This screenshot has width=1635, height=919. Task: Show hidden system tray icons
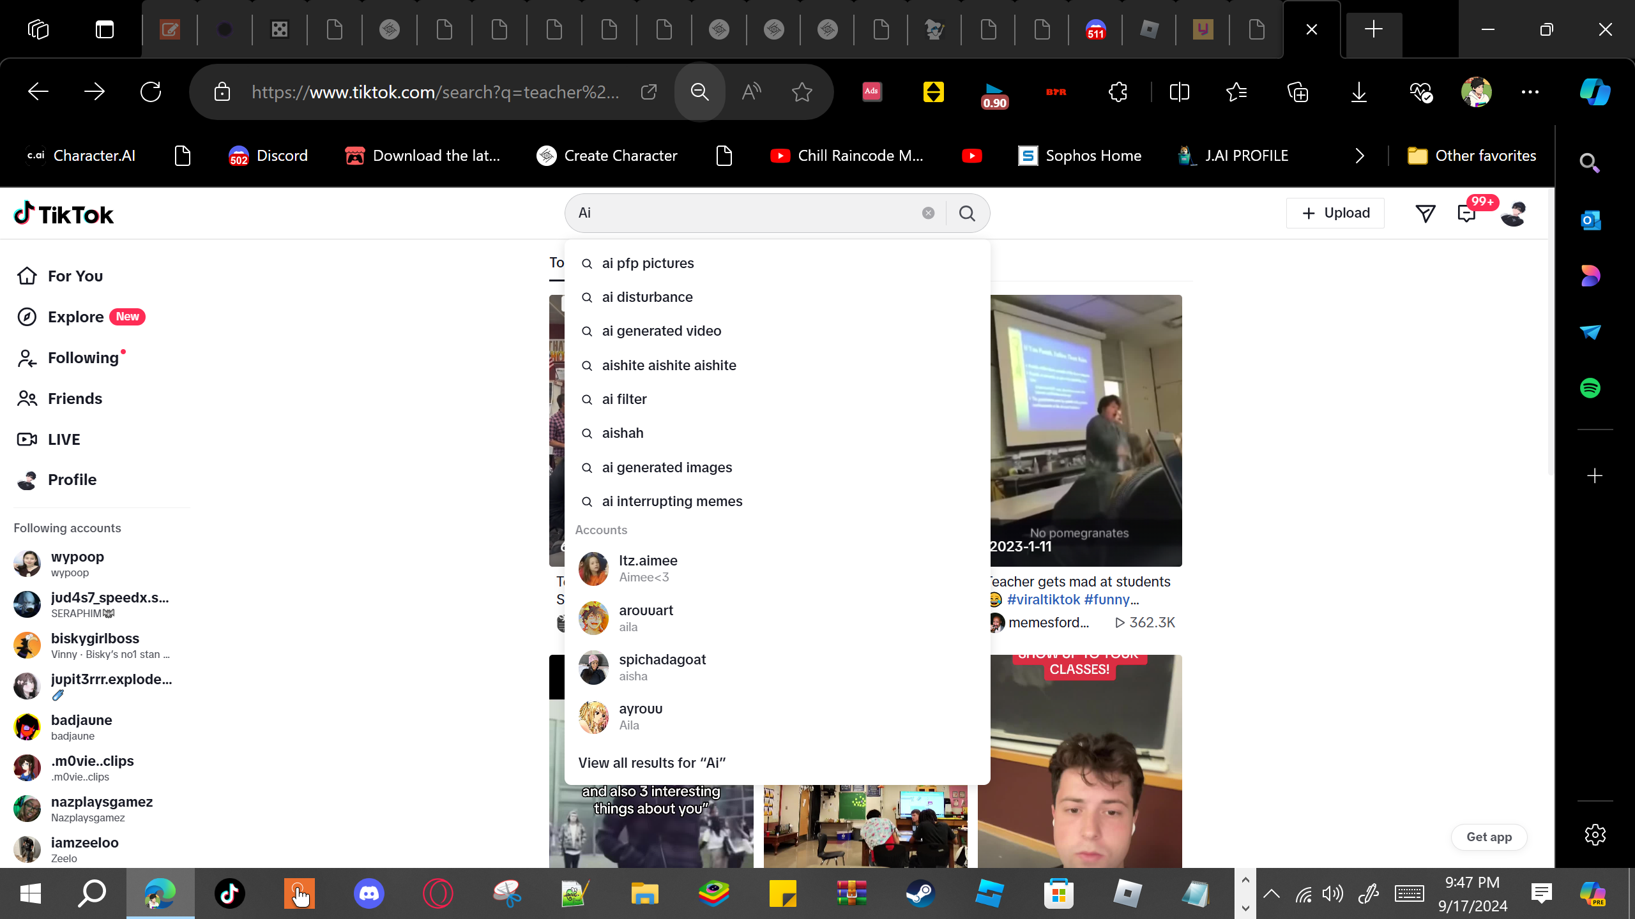1271,893
